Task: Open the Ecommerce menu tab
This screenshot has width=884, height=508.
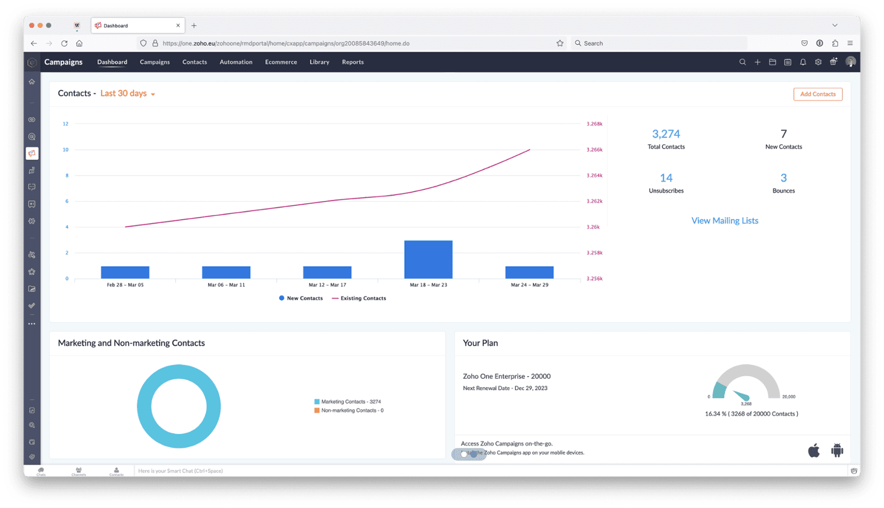Action: point(281,62)
